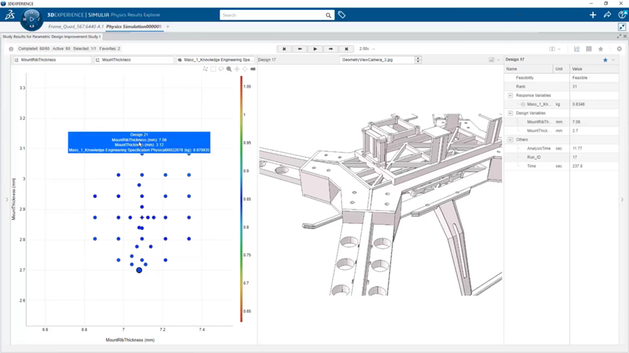Screen dimensions: 629x353
Task: Switch to Physics Simulation tab
Action: click(x=133, y=26)
